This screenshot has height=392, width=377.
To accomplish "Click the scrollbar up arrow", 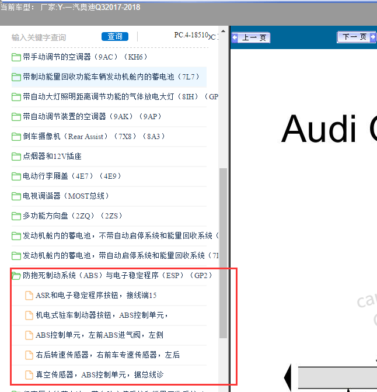I will [x=223, y=31].
